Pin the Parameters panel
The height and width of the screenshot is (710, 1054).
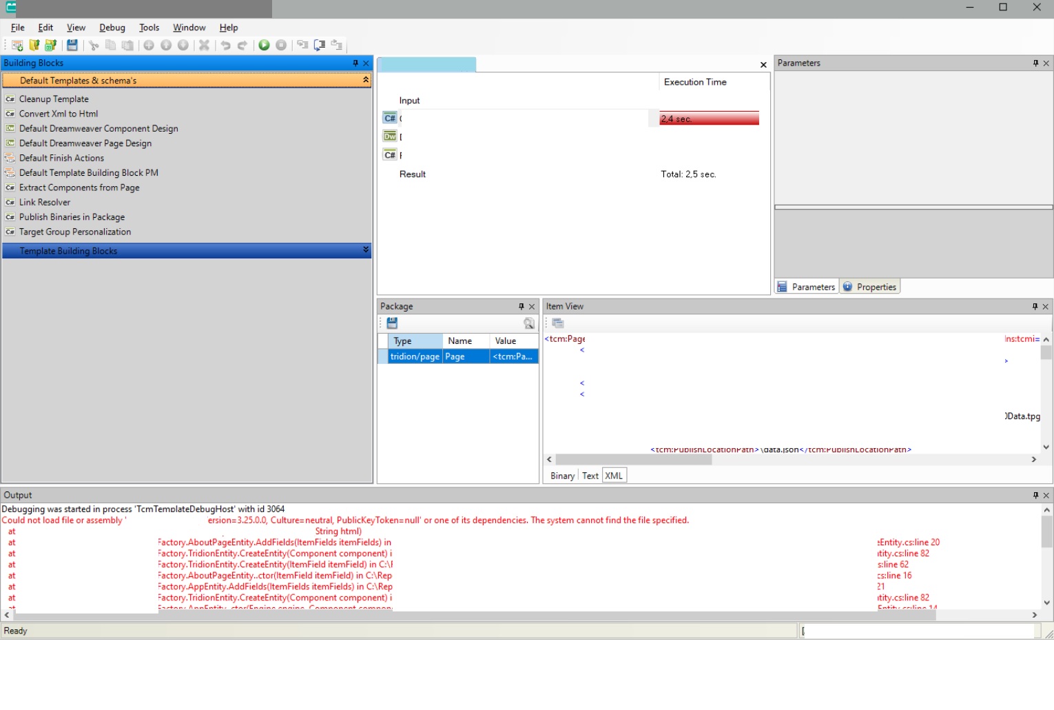click(1035, 63)
